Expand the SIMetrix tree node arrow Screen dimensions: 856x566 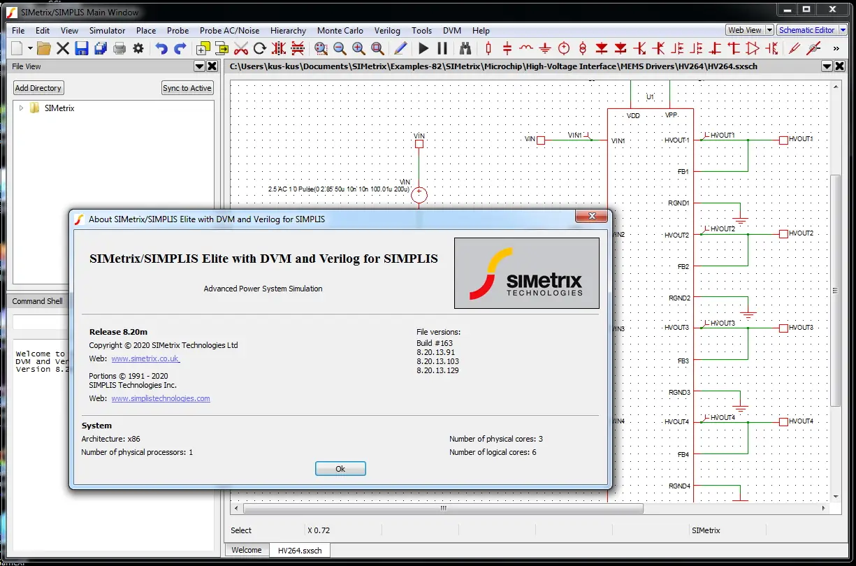pos(21,108)
